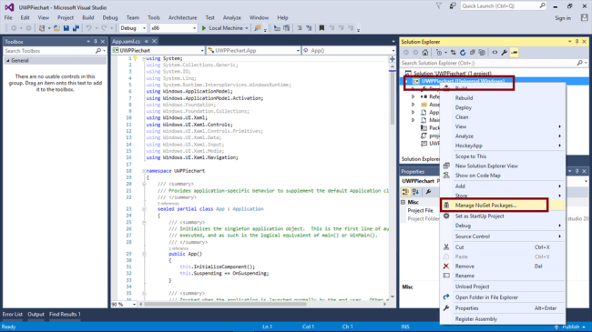Refresh the Solution Explorer
592x332 pixels.
[463, 53]
